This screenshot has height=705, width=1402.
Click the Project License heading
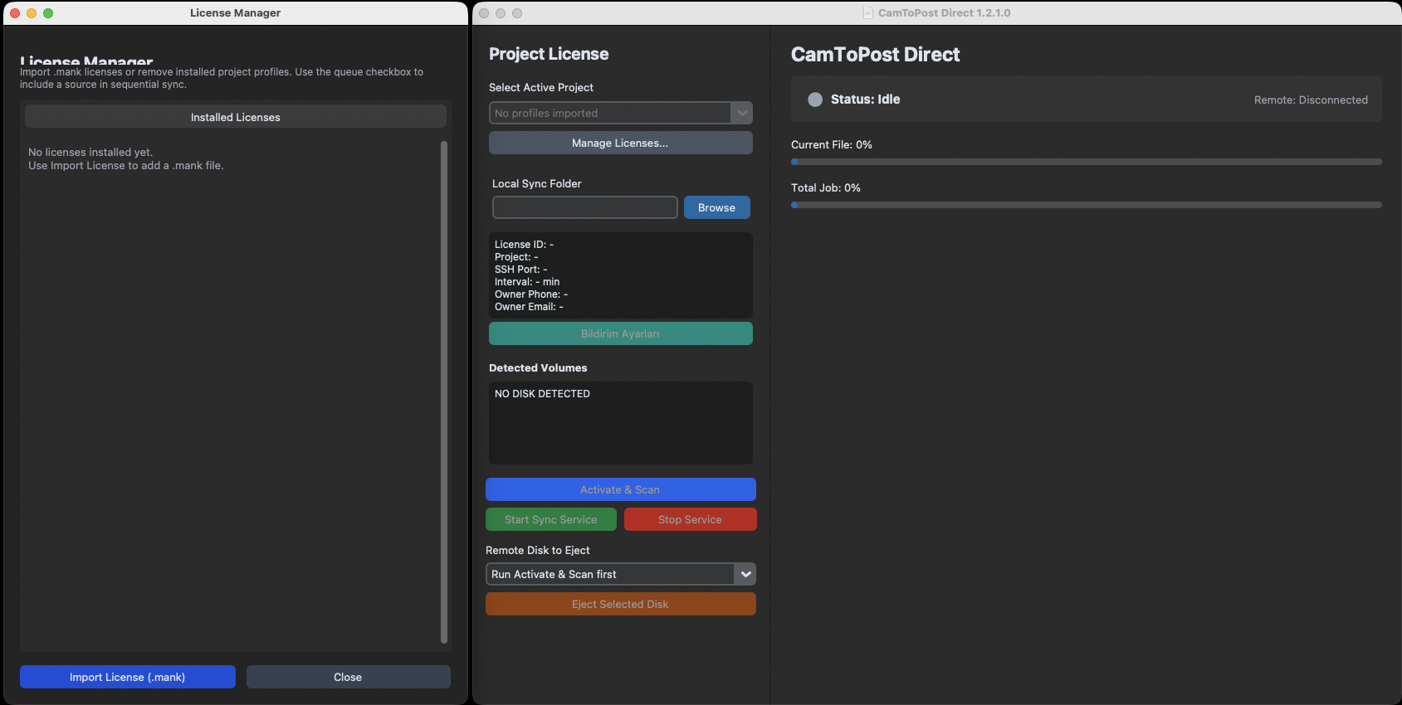549,54
